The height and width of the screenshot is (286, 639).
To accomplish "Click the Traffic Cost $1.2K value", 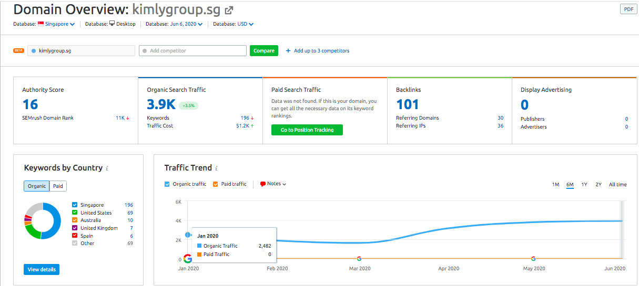I will pyautogui.click(x=242, y=126).
